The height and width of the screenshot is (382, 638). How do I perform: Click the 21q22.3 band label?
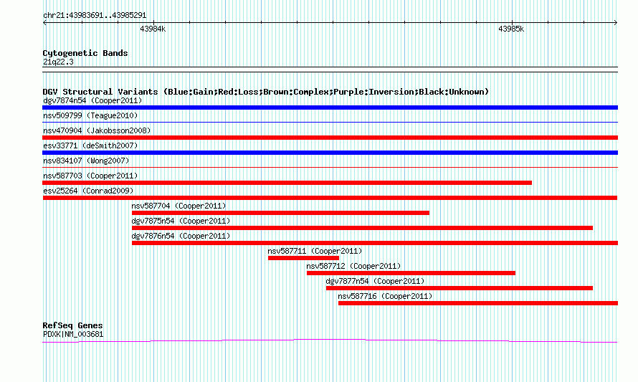(58, 62)
